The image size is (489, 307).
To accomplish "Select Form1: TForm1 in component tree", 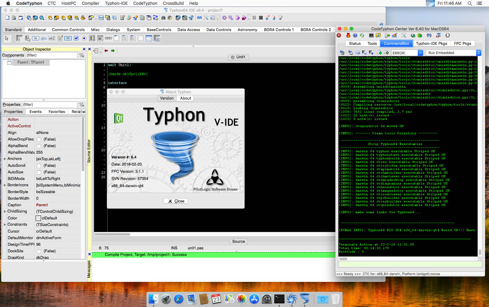I will [31, 62].
